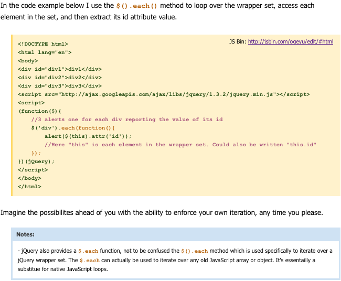Click the opening <body> tag line
341x281 pixels.
tap(28, 61)
